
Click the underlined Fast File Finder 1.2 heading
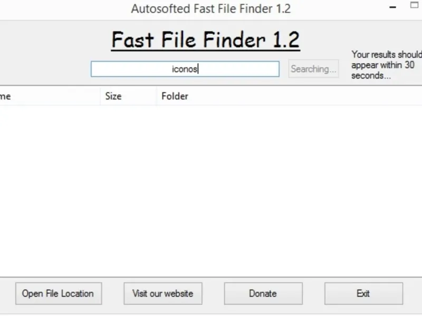coord(205,40)
